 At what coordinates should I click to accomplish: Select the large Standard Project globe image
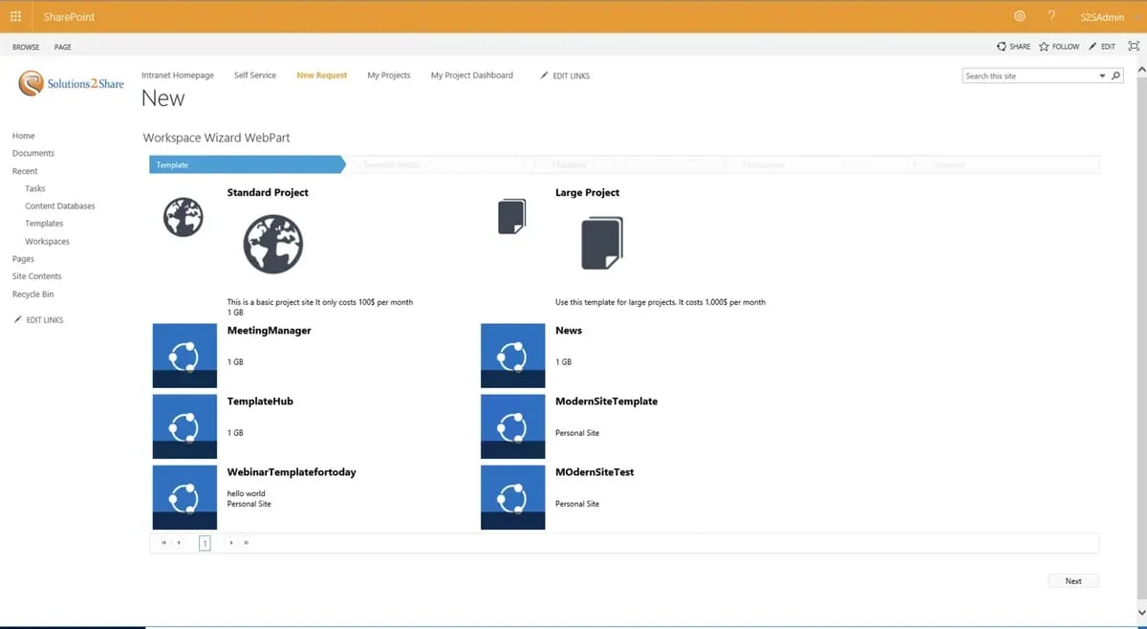pyautogui.click(x=273, y=244)
